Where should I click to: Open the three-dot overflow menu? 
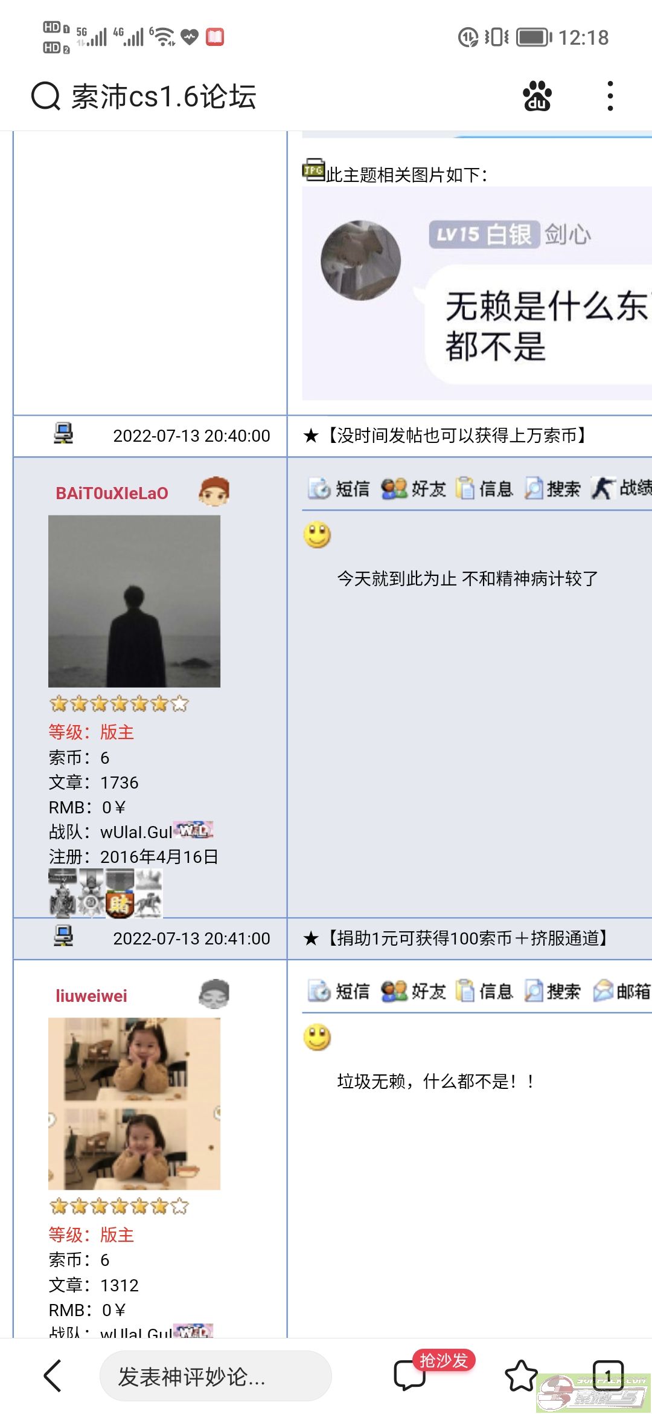610,96
